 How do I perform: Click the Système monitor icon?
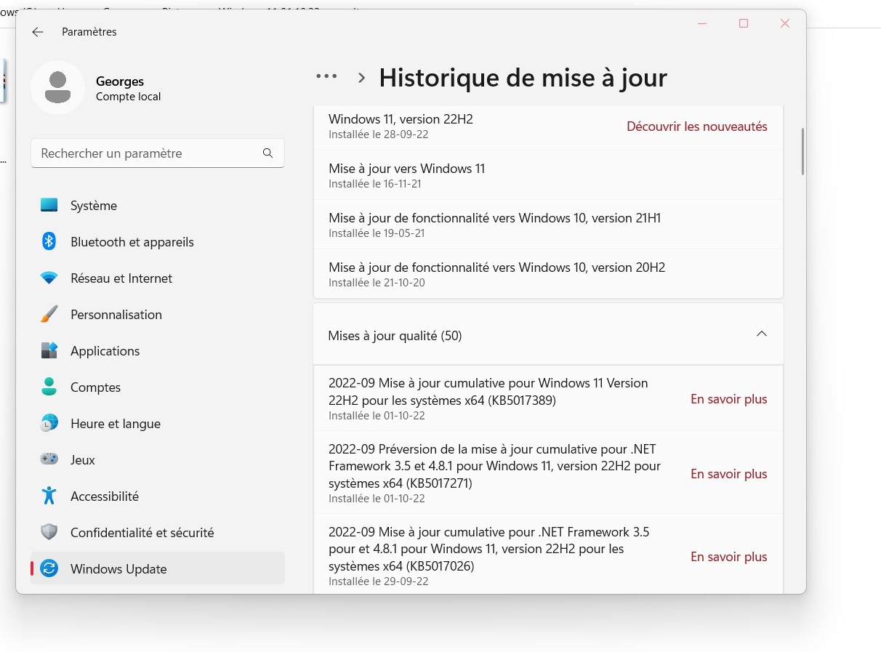pos(49,206)
